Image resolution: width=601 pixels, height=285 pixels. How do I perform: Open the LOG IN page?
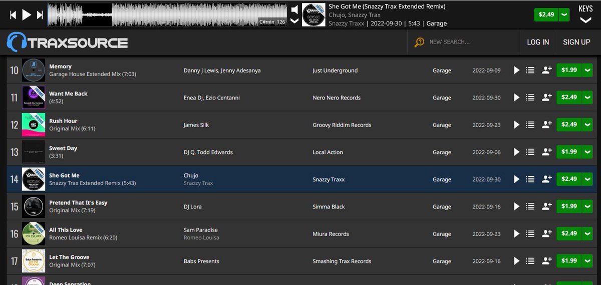pos(538,42)
